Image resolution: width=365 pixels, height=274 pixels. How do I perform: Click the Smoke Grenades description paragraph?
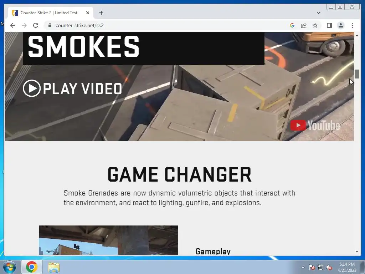point(180,198)
